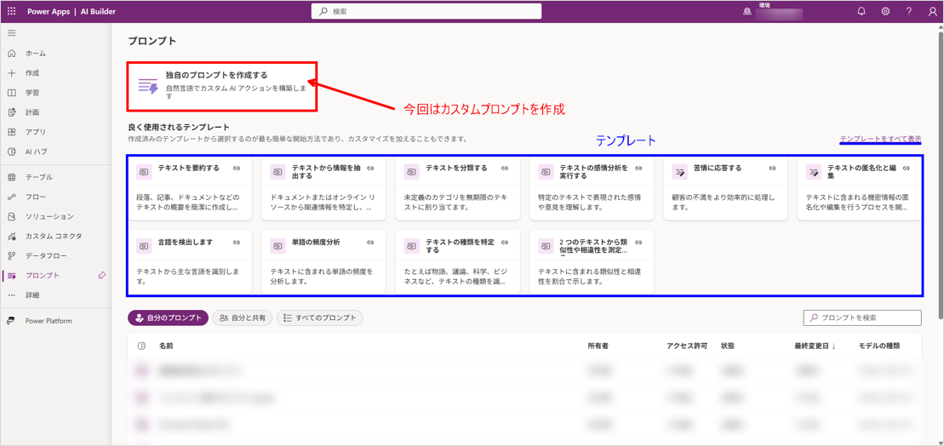Open the settings gear icon
944x446 pixels.
[x=885, y=11]
